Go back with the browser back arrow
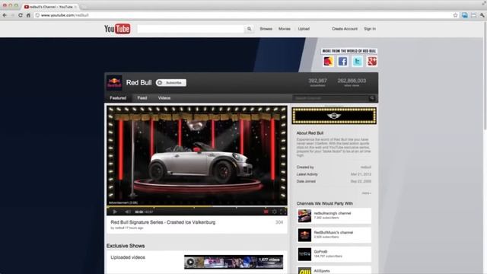The height and width of the screenshot is (274, 487). coord(5,15)
